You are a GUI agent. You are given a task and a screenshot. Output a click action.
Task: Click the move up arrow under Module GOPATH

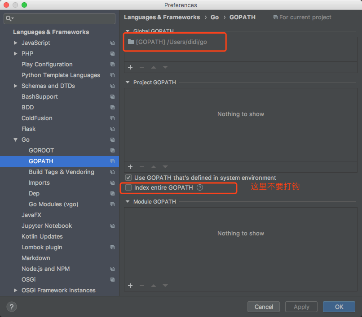click(x=154, y=286)
